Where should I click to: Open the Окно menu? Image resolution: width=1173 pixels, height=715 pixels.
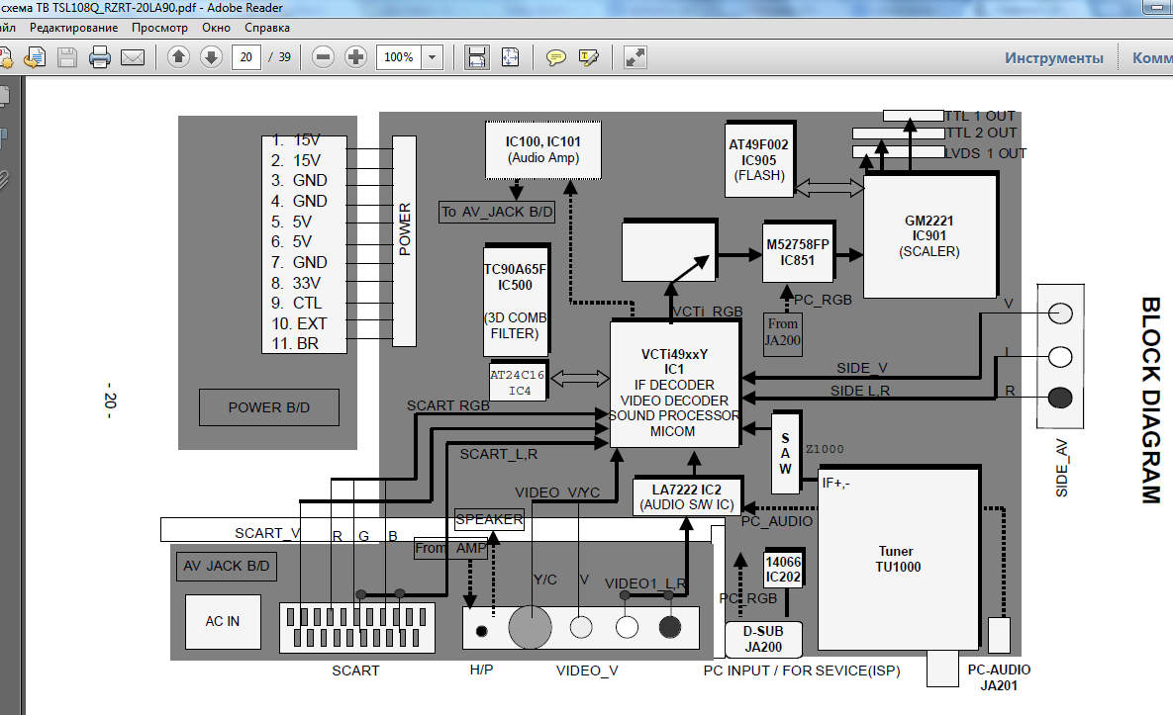(x=216, y=28)
